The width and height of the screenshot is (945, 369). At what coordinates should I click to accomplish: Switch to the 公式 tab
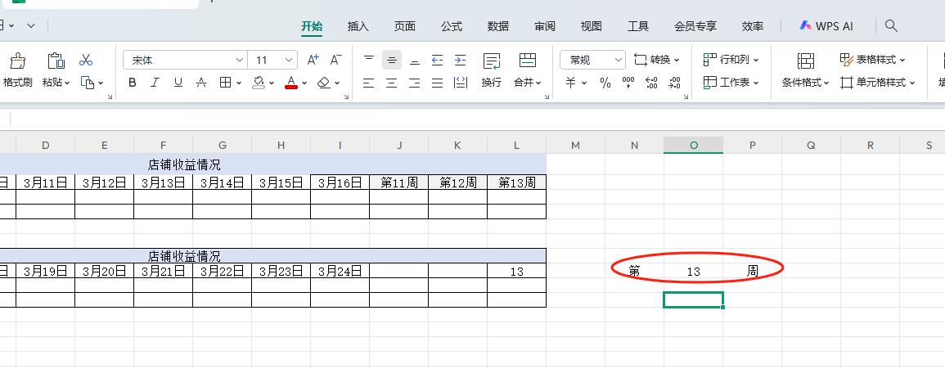point(452,26)
